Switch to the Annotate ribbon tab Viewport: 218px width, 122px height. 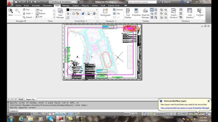(x=36, y=5)
